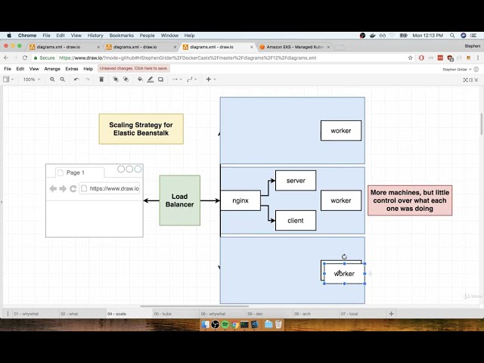
Task: Open the draw.io Extras menu
Action: pos(72,69)
